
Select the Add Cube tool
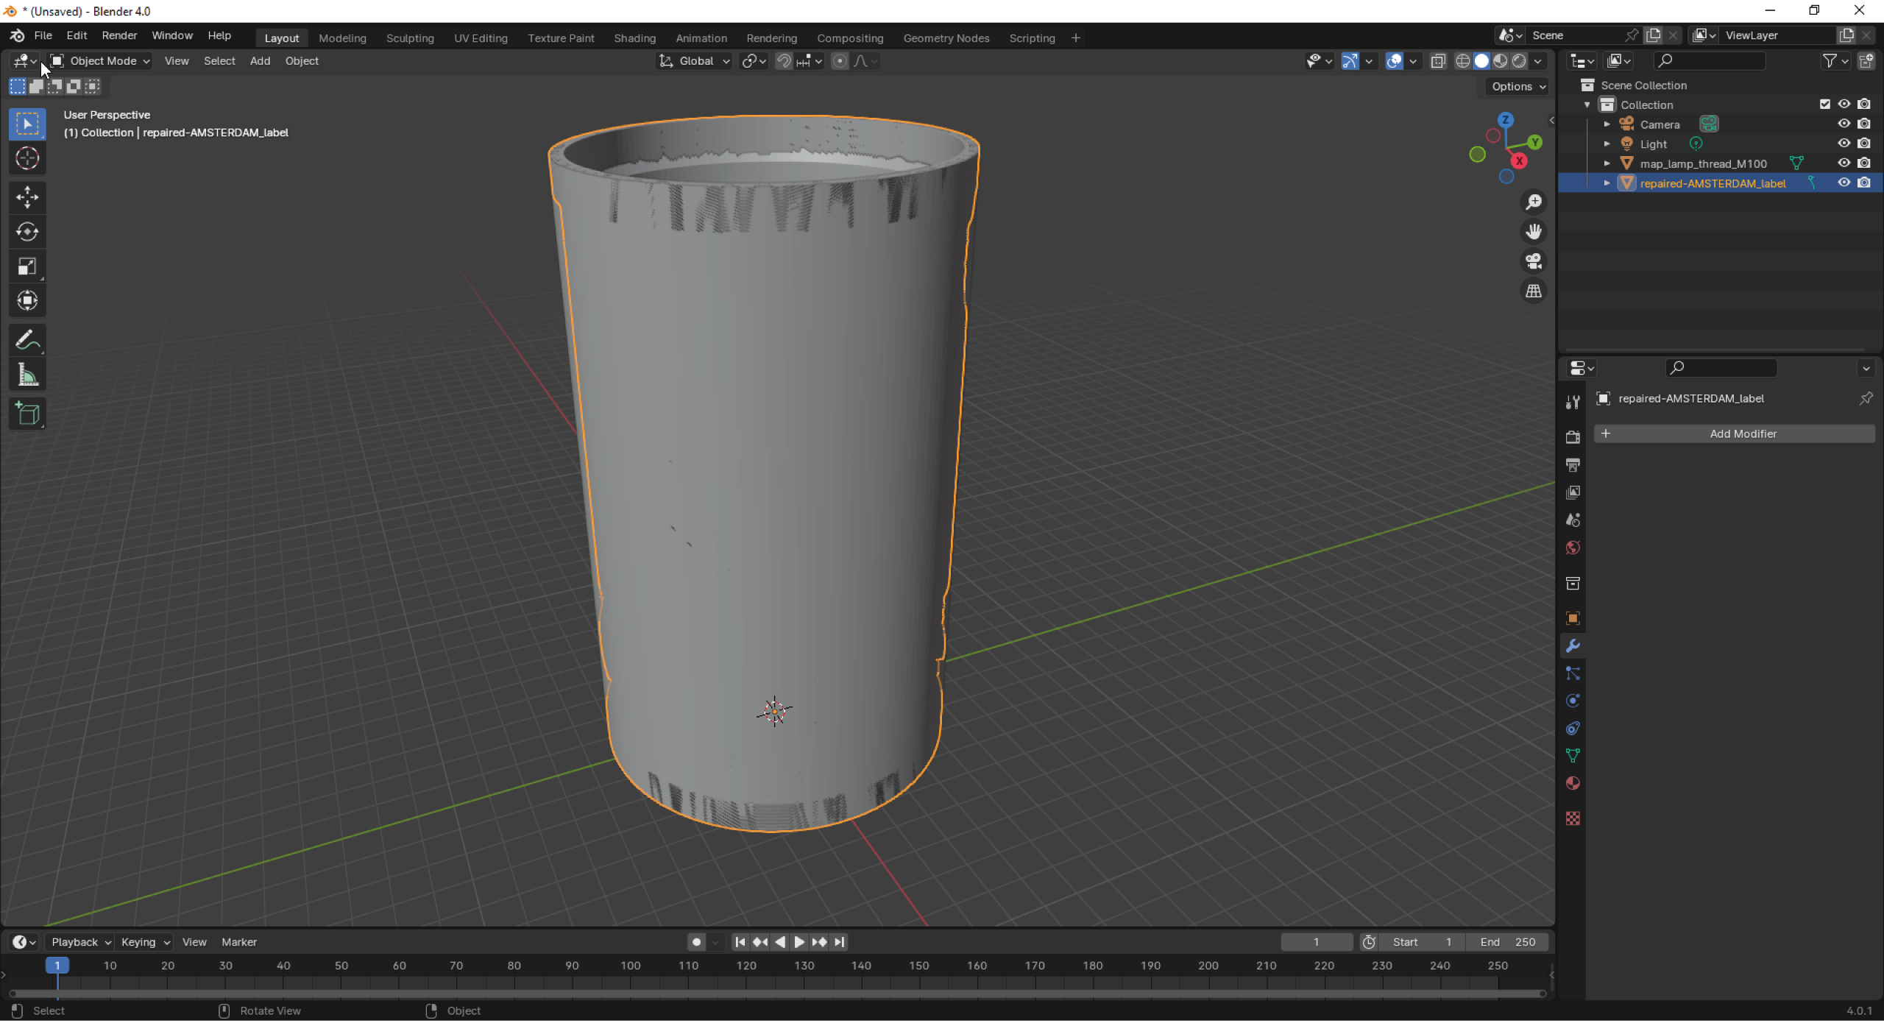click(26, 413)
